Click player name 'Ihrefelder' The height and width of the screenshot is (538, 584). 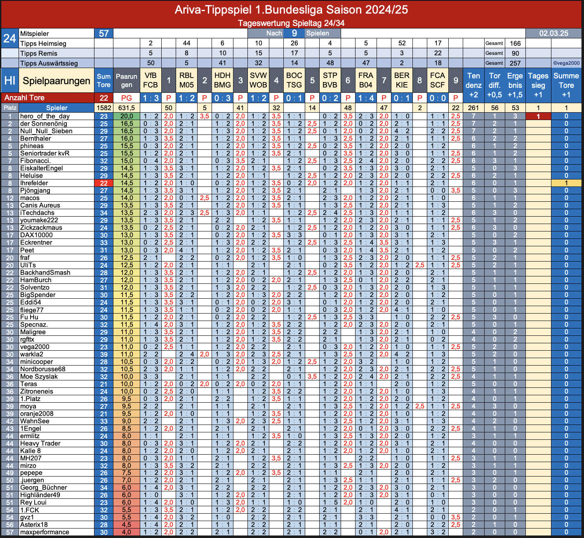34,183
